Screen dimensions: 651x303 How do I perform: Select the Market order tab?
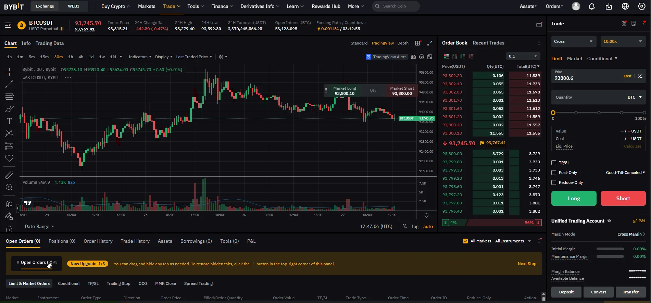(x=575, y=59)
